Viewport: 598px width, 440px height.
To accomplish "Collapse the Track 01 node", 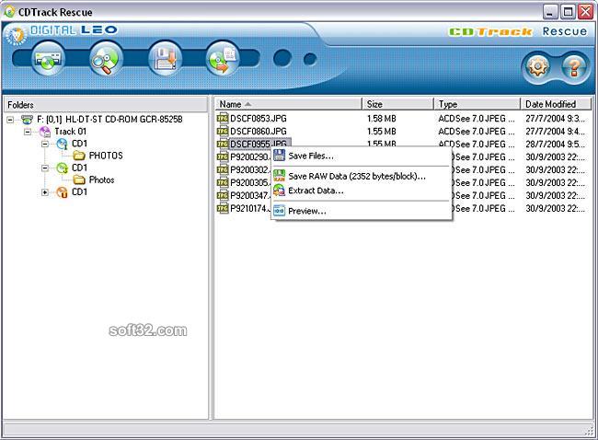I will tap(28, 132).
